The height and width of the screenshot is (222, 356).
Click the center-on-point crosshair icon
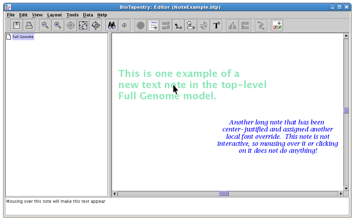[x=124, y=26]
